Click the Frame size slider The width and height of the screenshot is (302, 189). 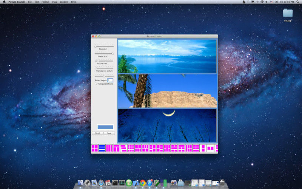click(104, 53)
